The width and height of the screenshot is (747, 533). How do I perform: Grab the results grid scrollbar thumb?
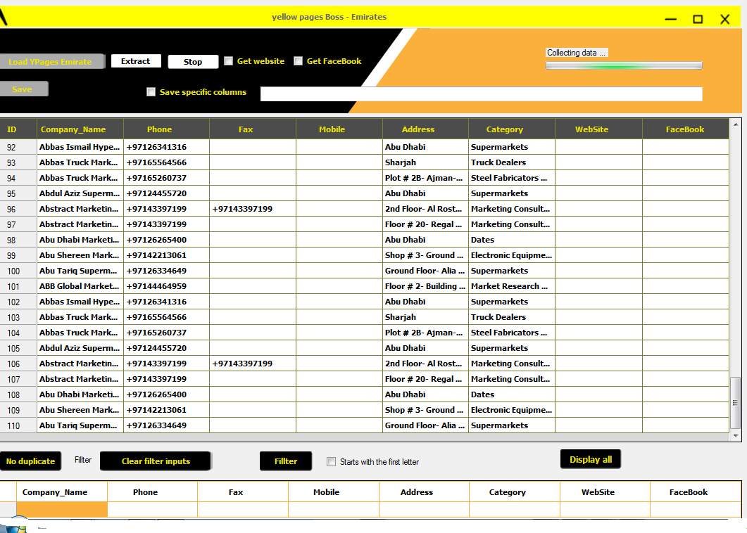736,403
